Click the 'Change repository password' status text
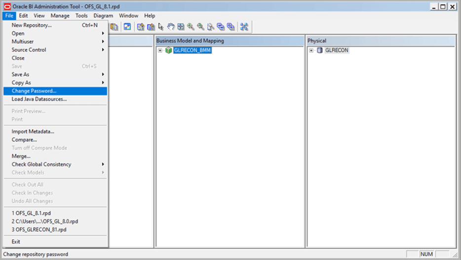 point(36,254)
